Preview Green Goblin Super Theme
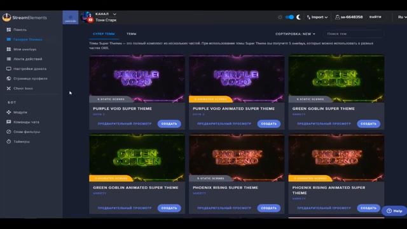The height and width of the screenshot is (229, 407). click(x=324, y=124)
